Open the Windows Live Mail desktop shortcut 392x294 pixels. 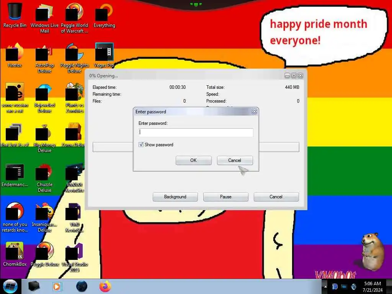pyautogui.click(x=44, y=18)
